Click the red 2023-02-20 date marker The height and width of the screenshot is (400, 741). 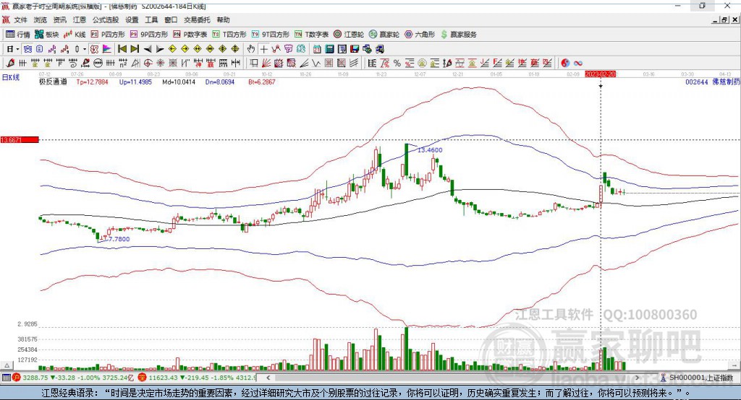coord(600,74)
